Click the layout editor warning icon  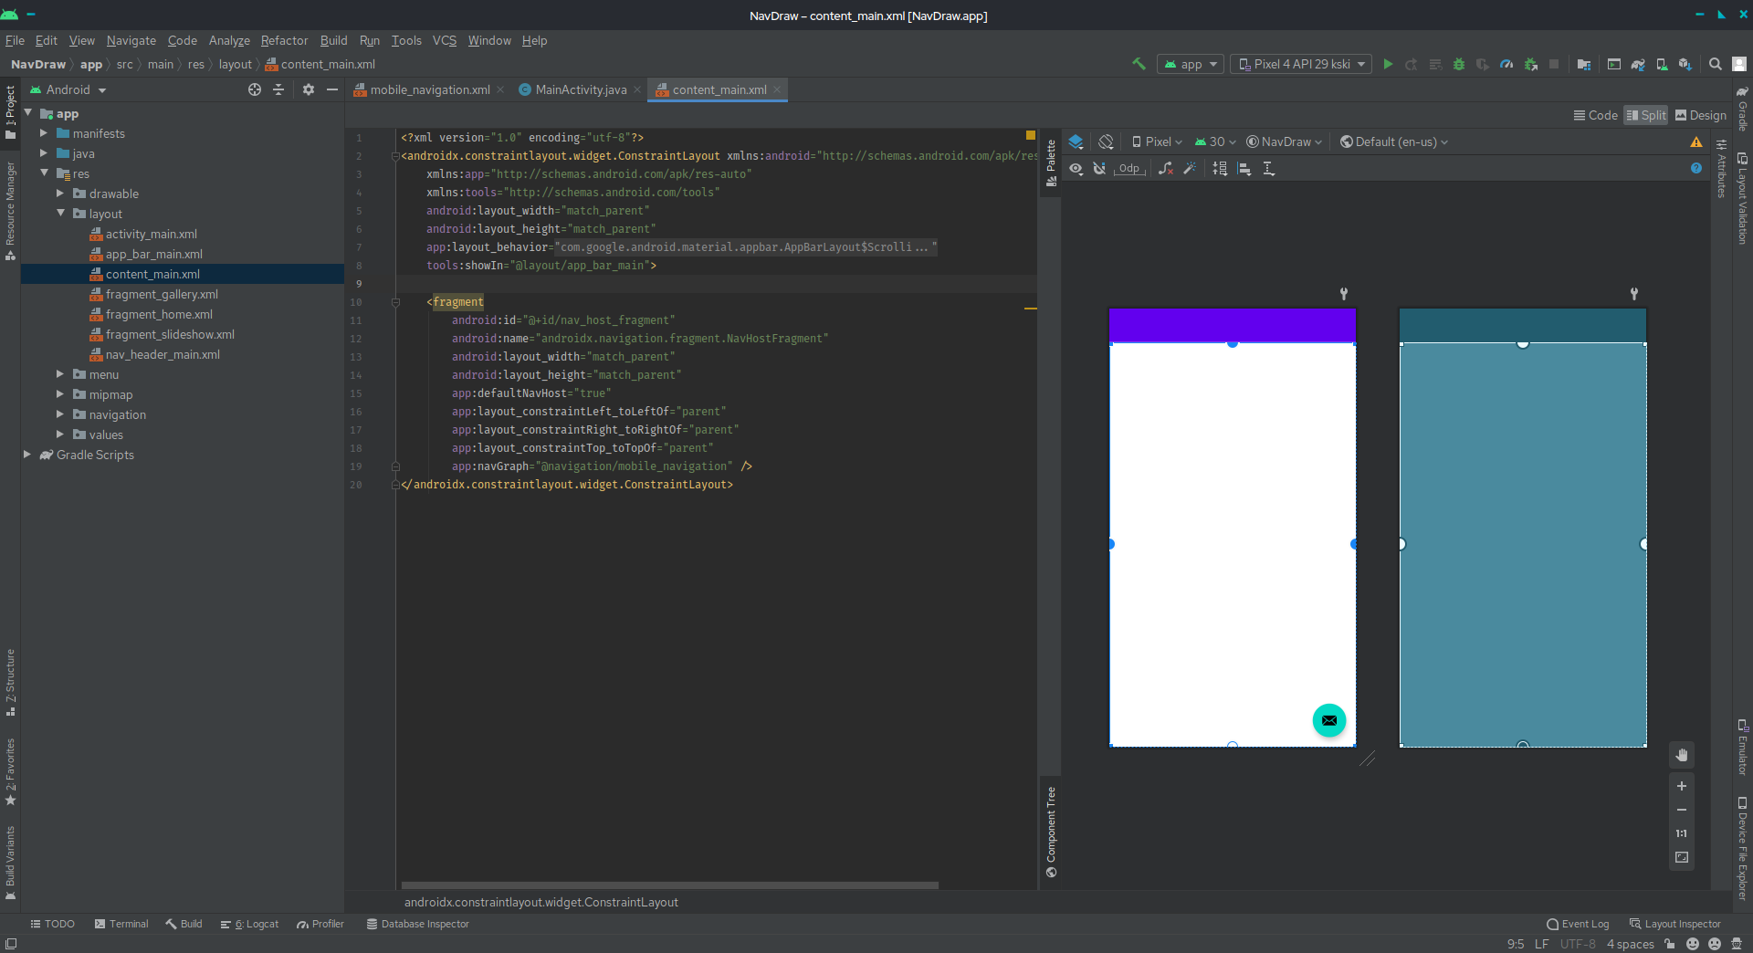tap(1695, 142)
